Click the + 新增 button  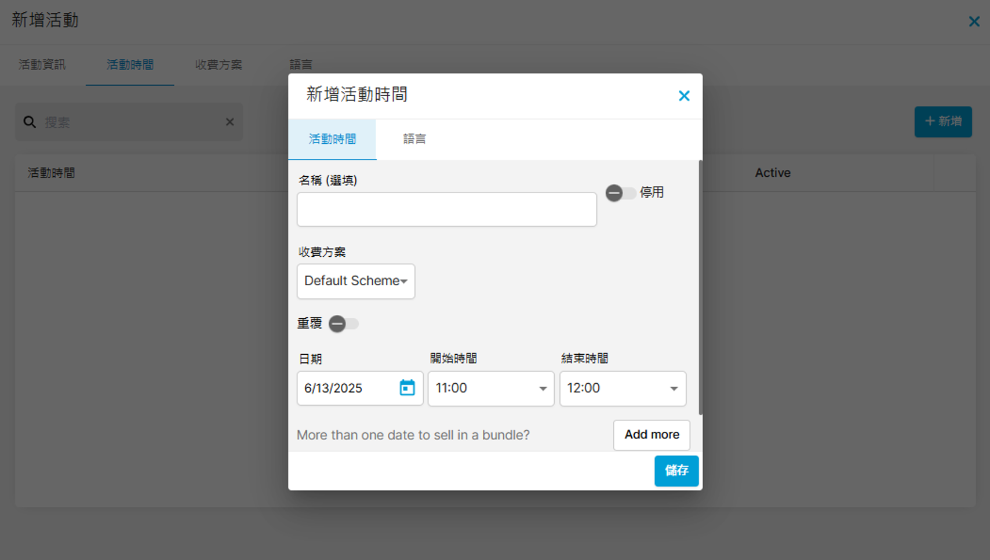[x=942, y=122]
